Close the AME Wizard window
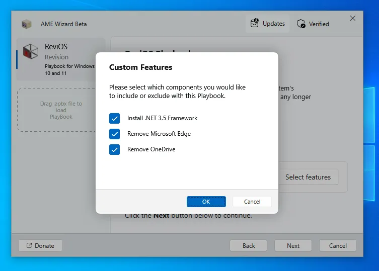Screen dimensions: 379x271 (353, 18)
